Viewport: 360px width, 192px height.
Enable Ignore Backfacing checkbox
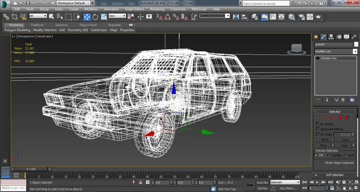click(318, 129)
